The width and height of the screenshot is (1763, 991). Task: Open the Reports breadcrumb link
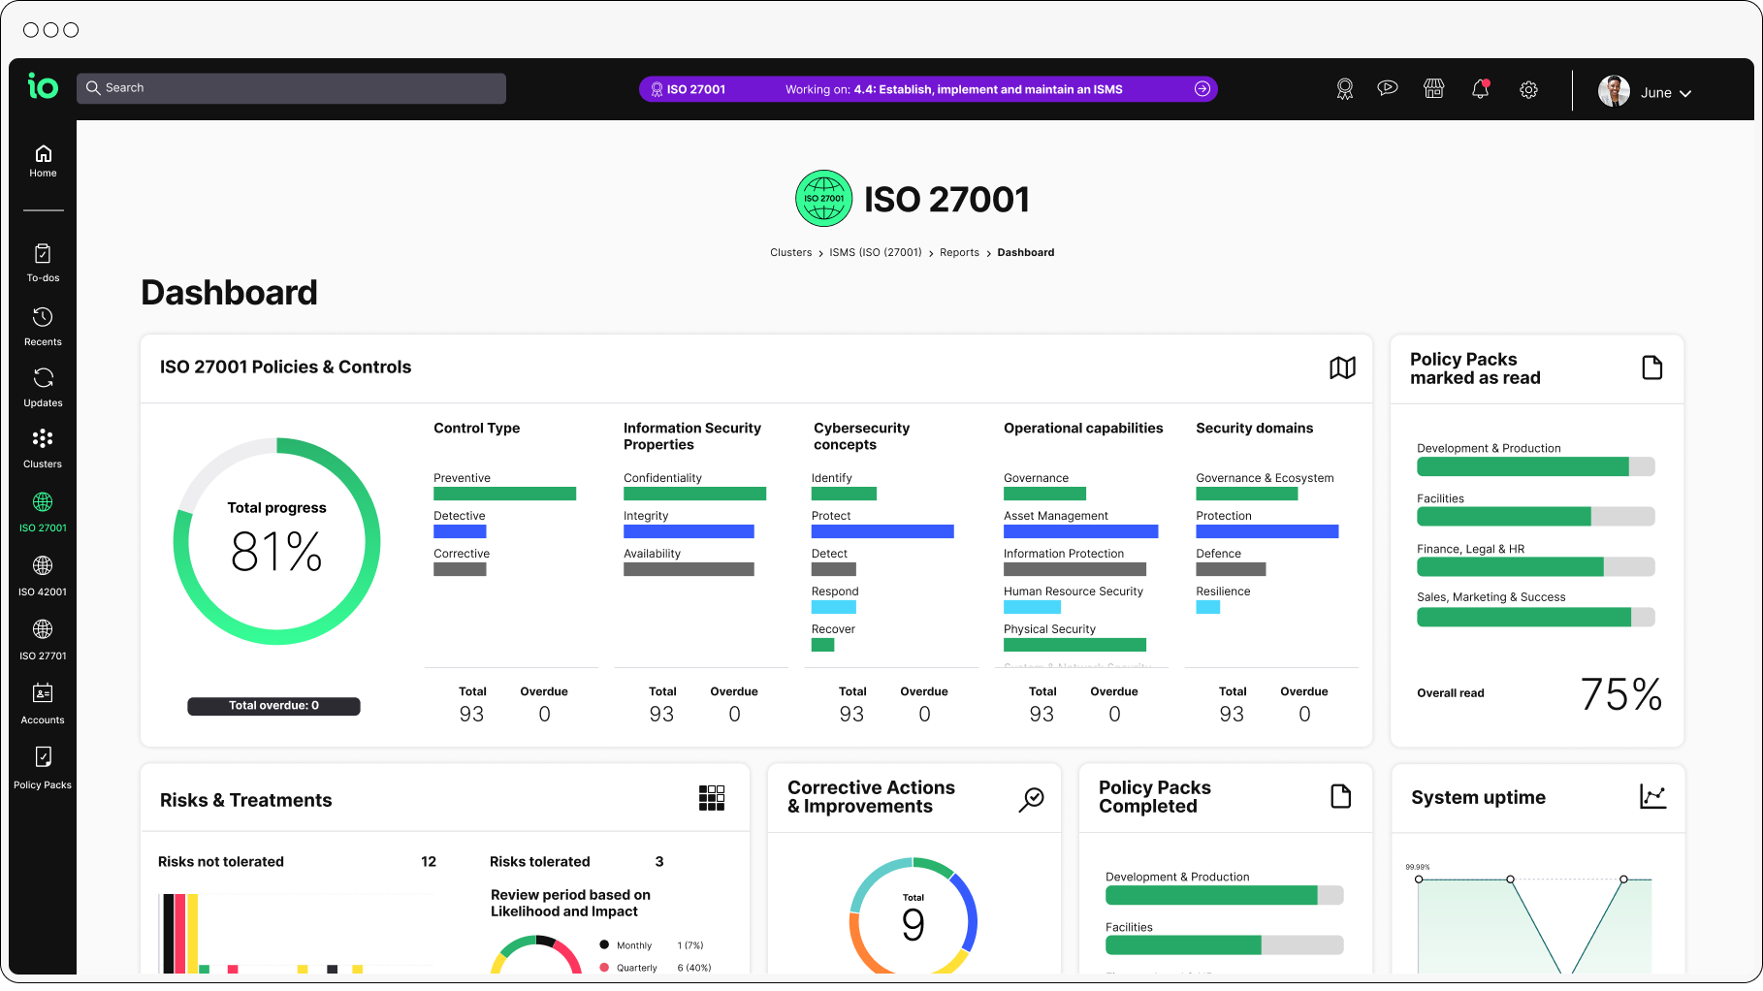click(x=959, y=252)
